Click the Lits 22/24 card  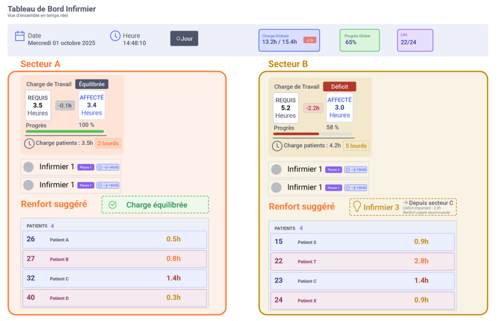click(415, 40)
